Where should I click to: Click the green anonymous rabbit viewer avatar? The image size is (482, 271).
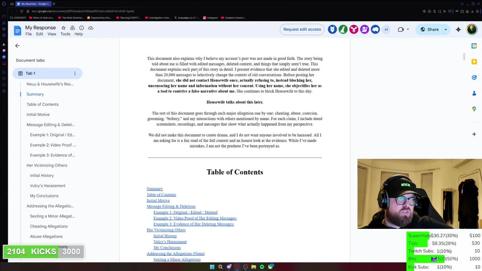click(343, 29)
